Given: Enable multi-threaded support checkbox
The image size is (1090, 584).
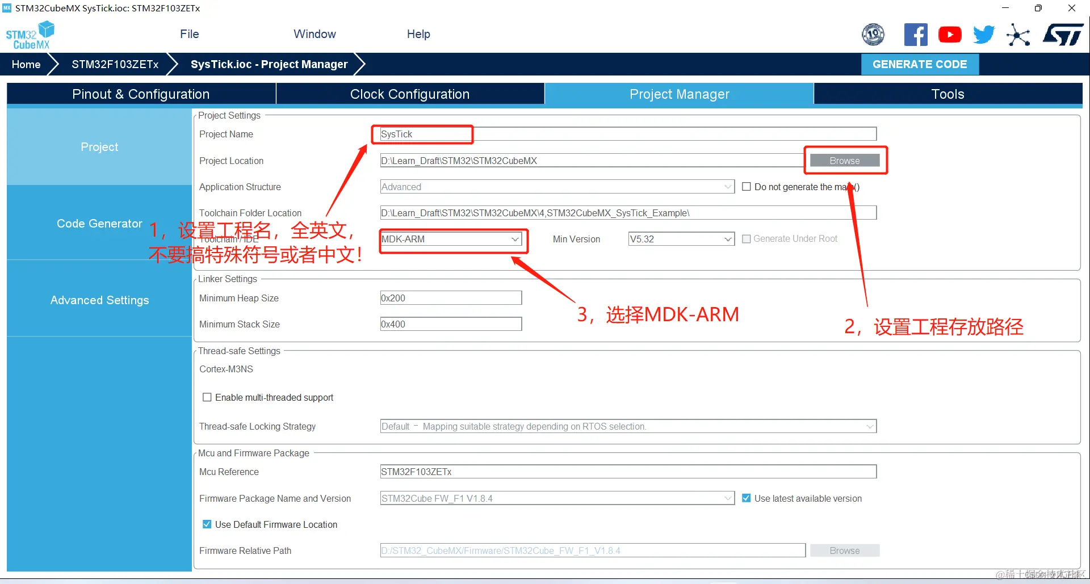Looking at the screenshot, I should point(207,397).
